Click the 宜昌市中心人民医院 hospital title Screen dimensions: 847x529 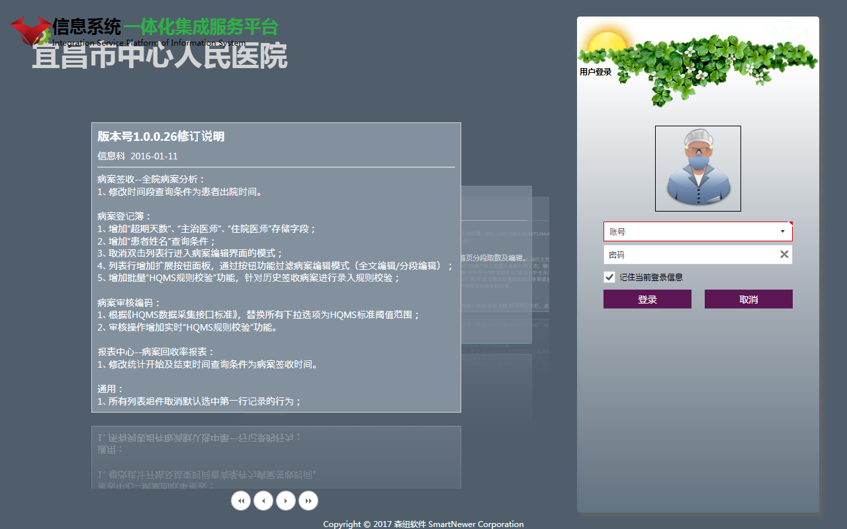coord(159,57)
